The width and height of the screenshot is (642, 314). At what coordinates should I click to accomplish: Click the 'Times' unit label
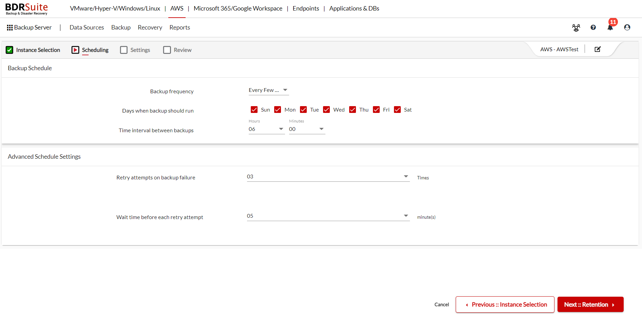pos(423,178)
